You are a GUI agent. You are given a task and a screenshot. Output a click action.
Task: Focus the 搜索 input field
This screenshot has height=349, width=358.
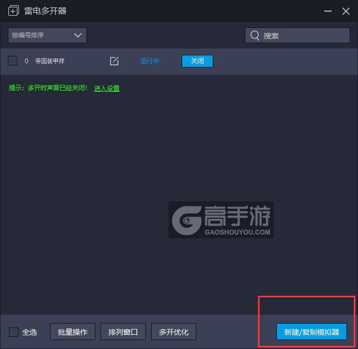tap(297, 35)
